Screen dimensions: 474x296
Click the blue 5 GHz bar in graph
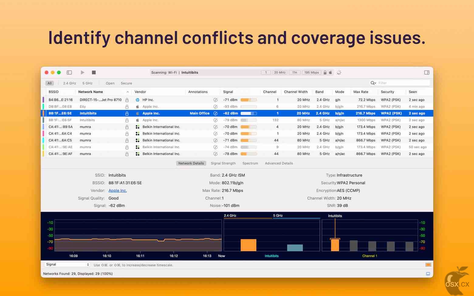point(295,248)
